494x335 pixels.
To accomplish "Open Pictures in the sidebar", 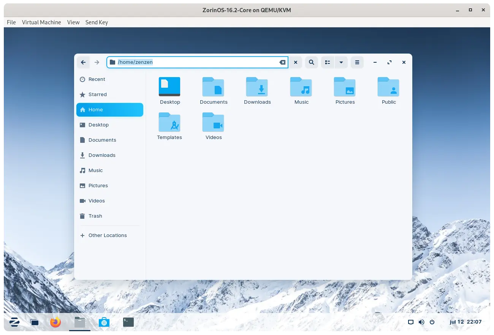I will (110, 186).
